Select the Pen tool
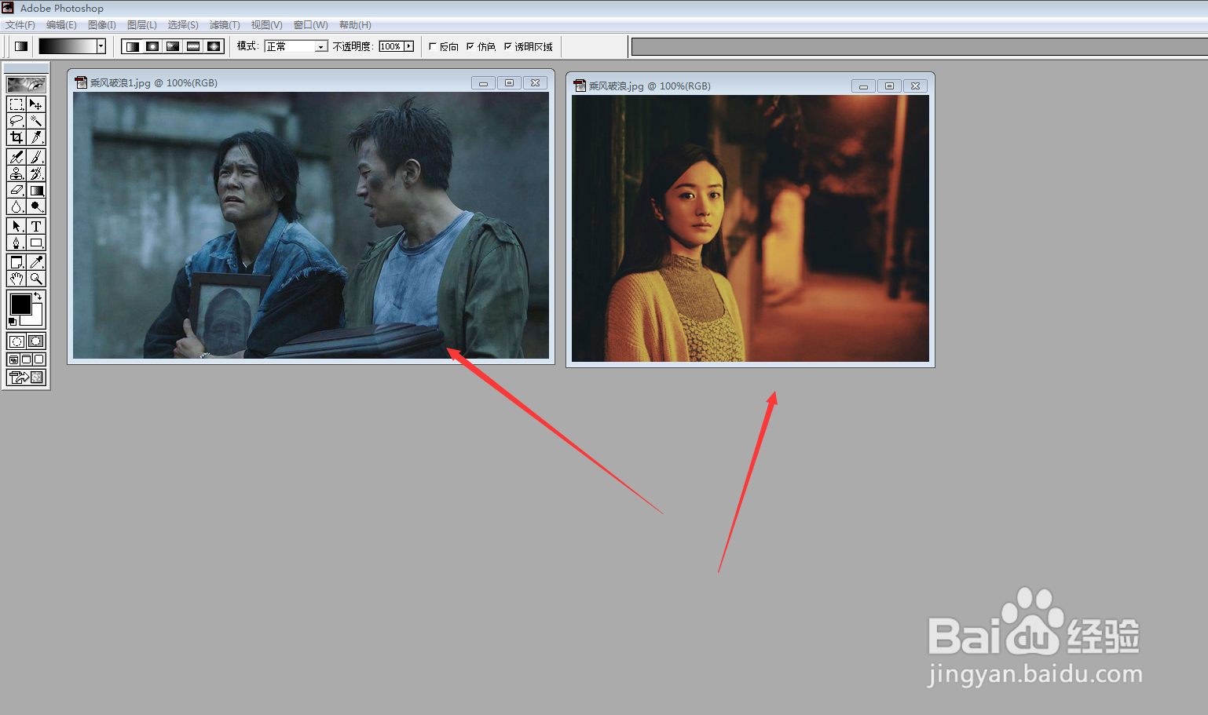 coord(16,243)
